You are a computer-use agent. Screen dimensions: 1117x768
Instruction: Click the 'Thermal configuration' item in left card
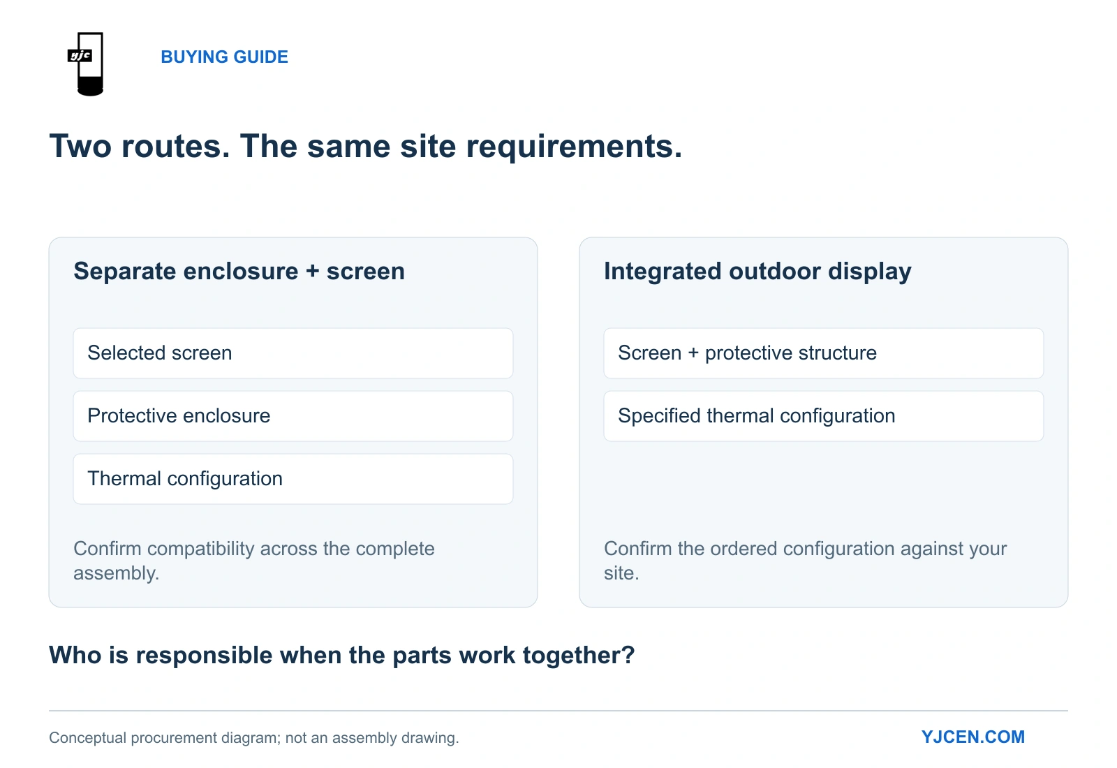[293, 479]
